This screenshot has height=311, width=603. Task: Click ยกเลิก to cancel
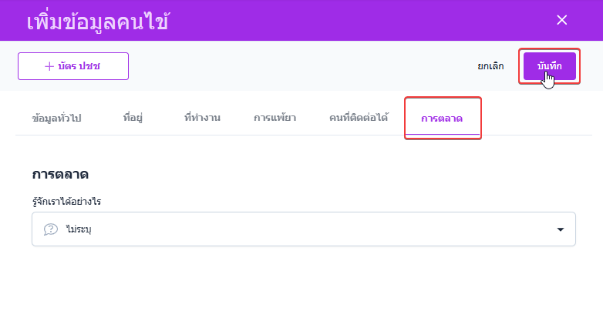[490, 66]
